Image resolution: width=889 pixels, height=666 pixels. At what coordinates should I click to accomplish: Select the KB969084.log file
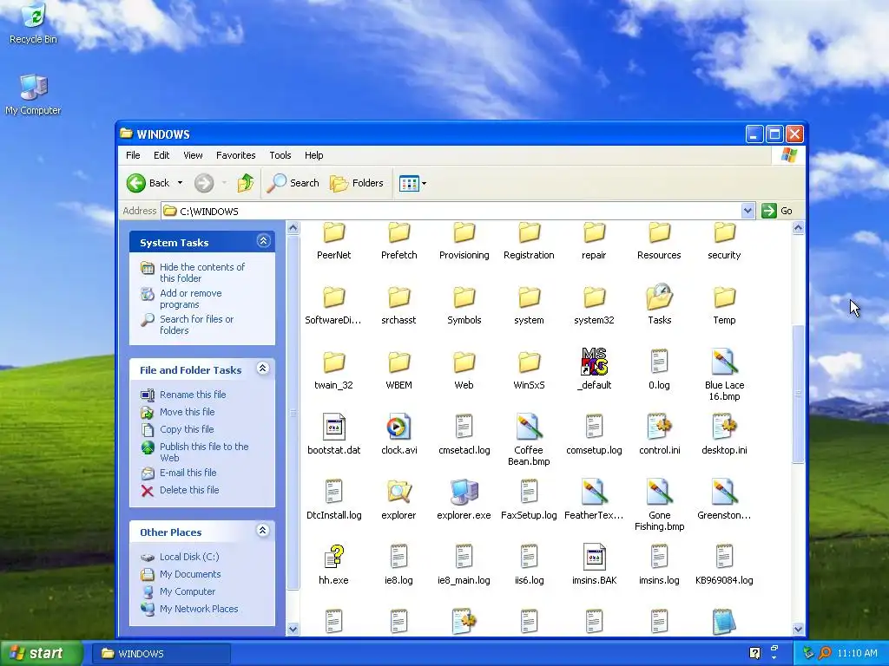point(724,563)
